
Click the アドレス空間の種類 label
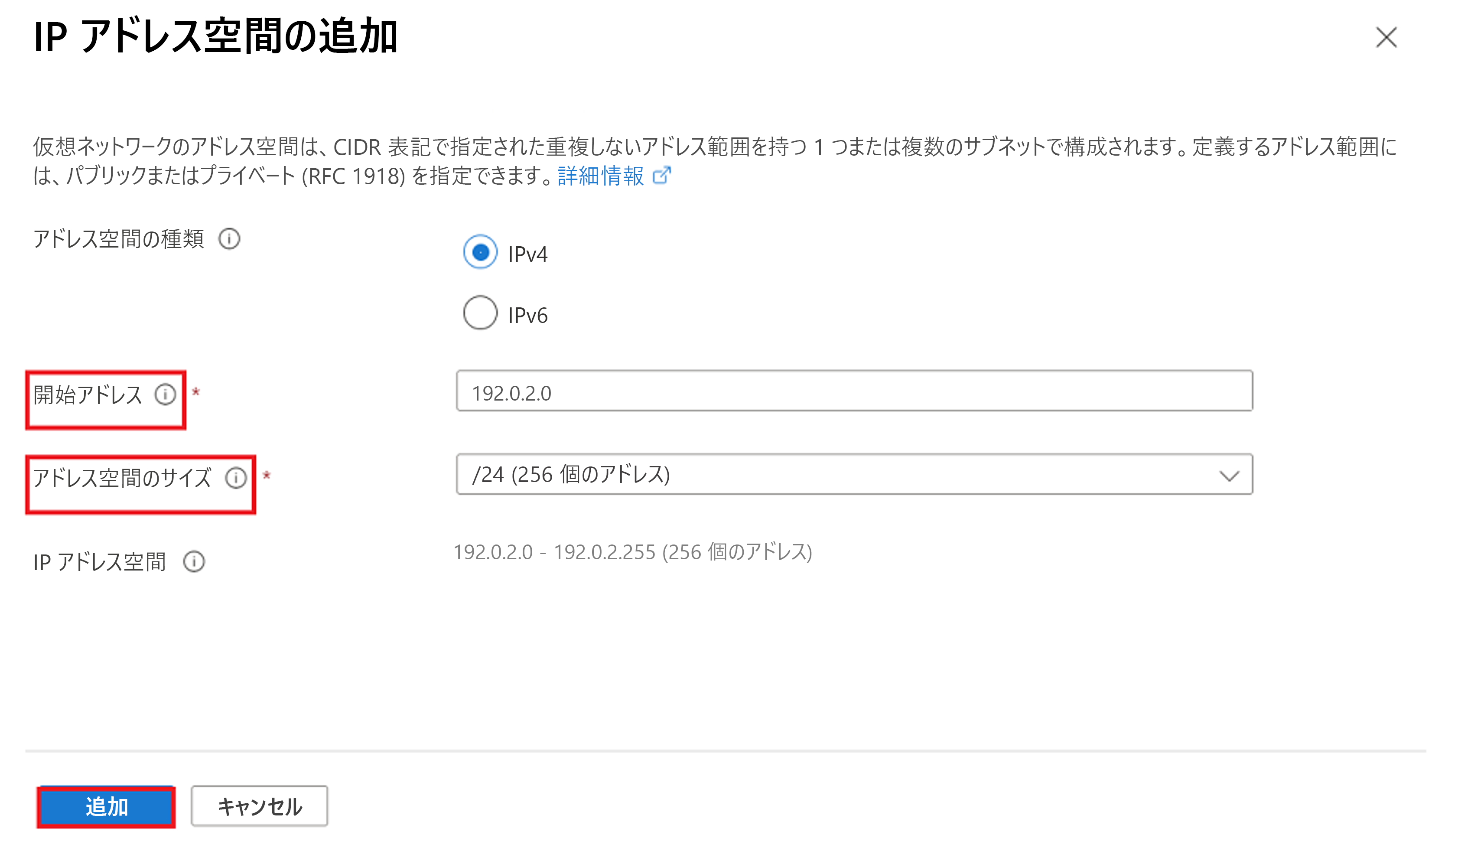coord(118,239)
